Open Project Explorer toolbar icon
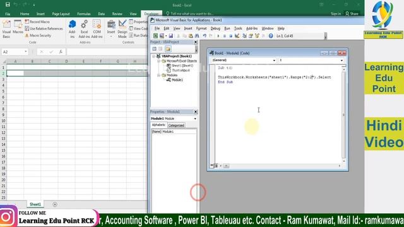Image resolution: width=404 pixels, height=227 pixels. click(x=244, y=36)
